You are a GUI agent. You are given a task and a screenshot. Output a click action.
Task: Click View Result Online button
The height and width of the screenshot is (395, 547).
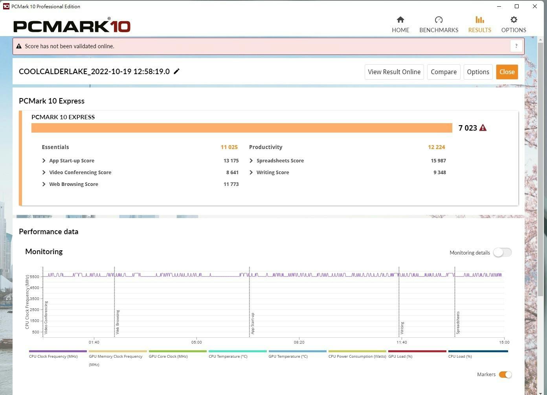point(394,72)
